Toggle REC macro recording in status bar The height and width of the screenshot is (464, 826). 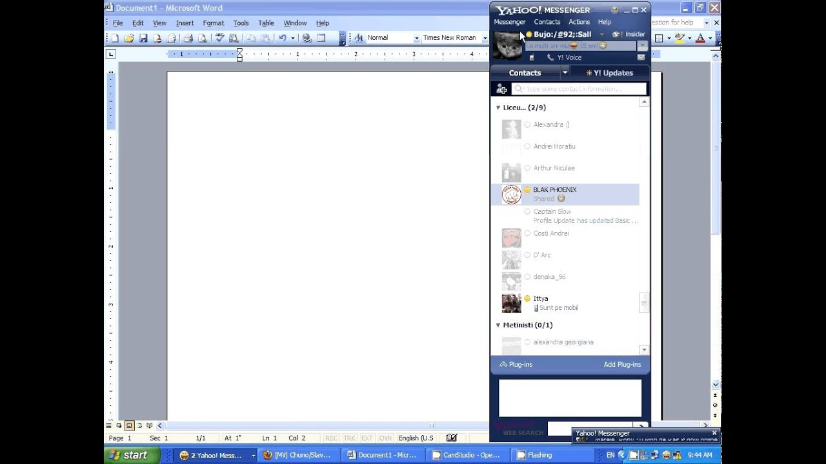pos(331,438)
